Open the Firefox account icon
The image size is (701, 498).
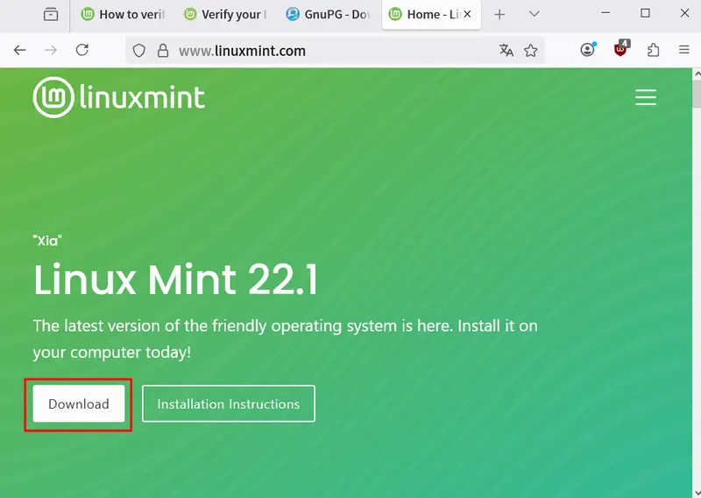click(588, 49)
